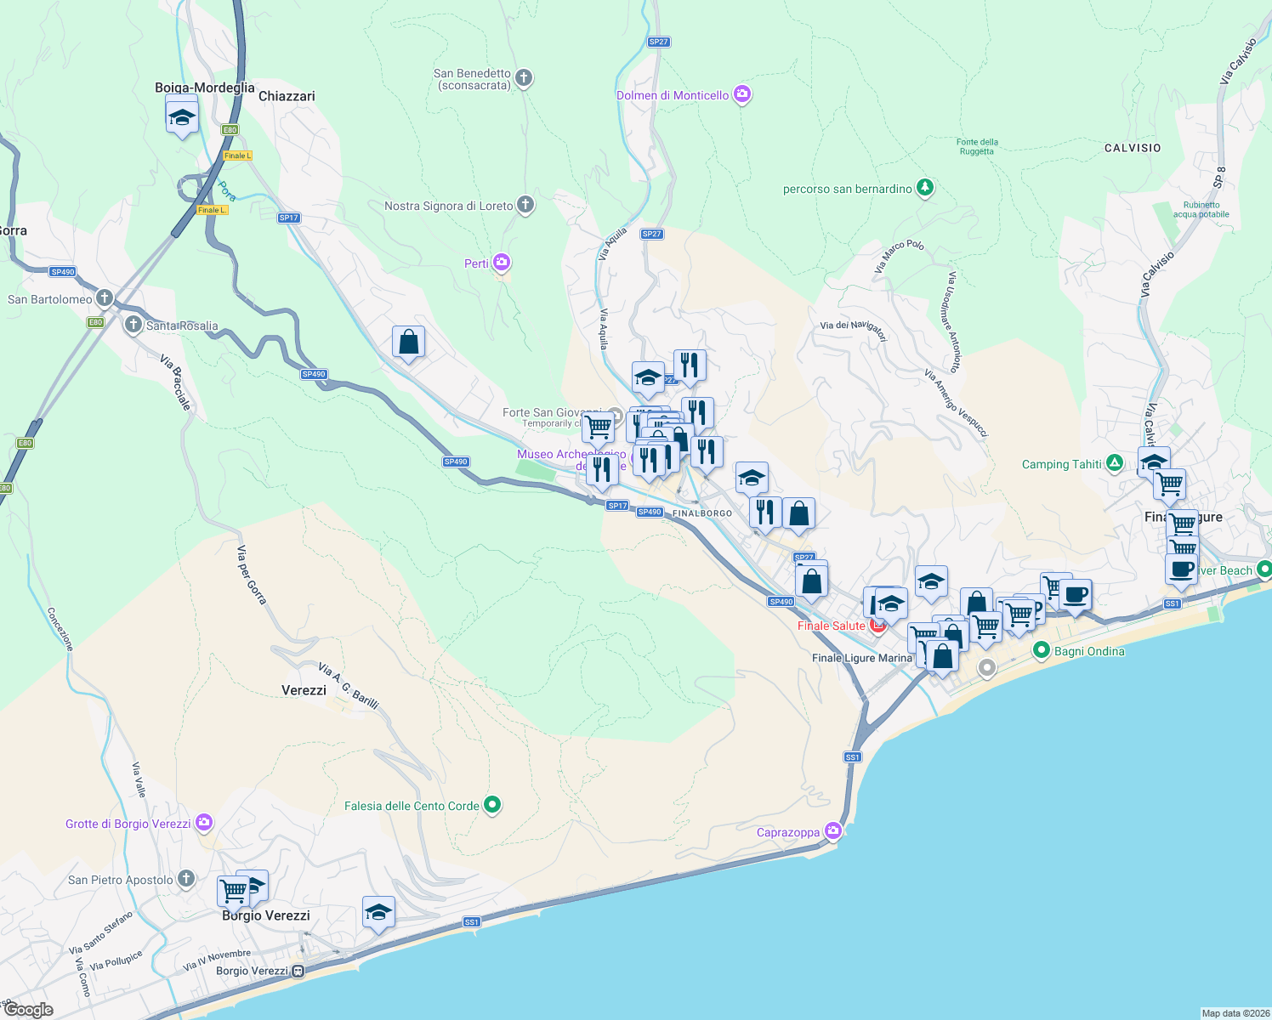The height and width of the screenshot is (1020, 1272).
Task: Click the church icon at San Bartolomeo
Action: 104,297
